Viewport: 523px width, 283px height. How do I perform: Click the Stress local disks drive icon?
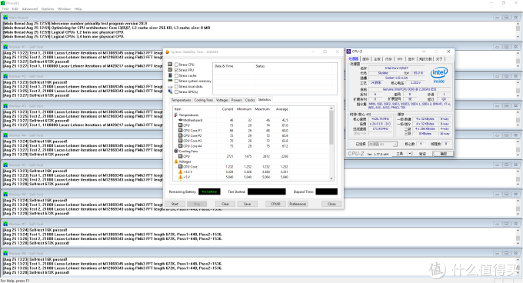point(170,86)
